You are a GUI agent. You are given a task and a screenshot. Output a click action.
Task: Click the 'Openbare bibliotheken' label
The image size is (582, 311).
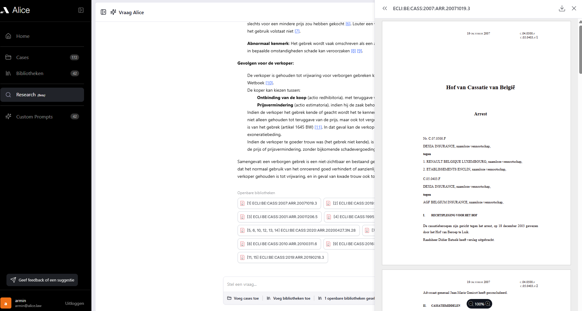point(256,193)
